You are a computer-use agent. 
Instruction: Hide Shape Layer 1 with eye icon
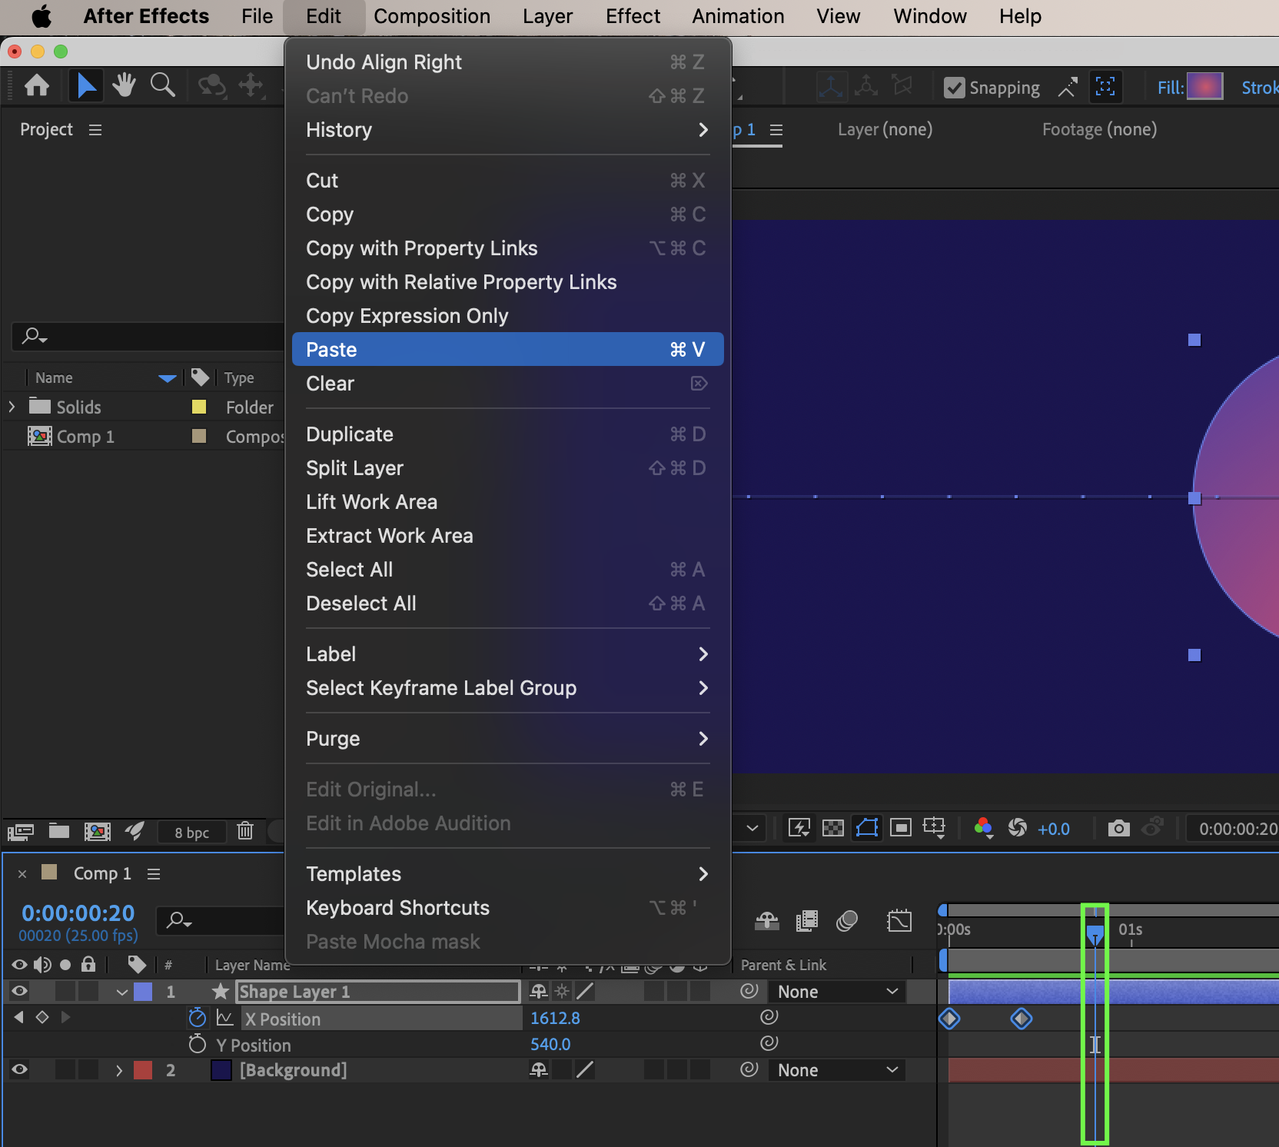(19, 991)
